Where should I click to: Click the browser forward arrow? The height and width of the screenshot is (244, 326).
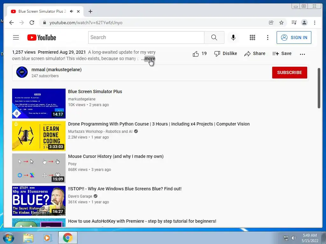[22, 23]
